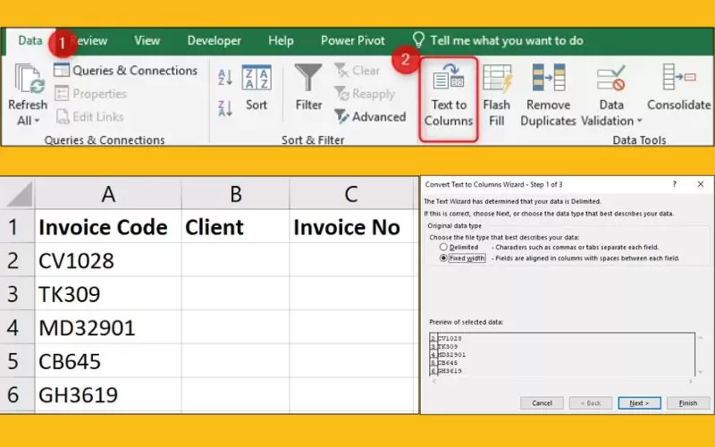
Task: Expand the Data Validation dropdown arrow
Action: pos(639,121)
